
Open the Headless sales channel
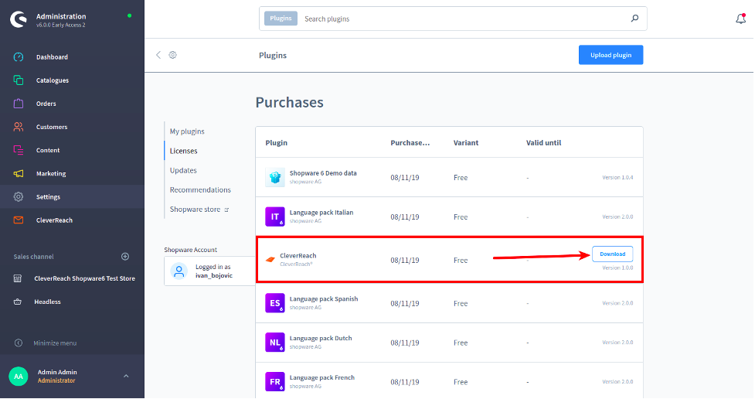(47, 302)
